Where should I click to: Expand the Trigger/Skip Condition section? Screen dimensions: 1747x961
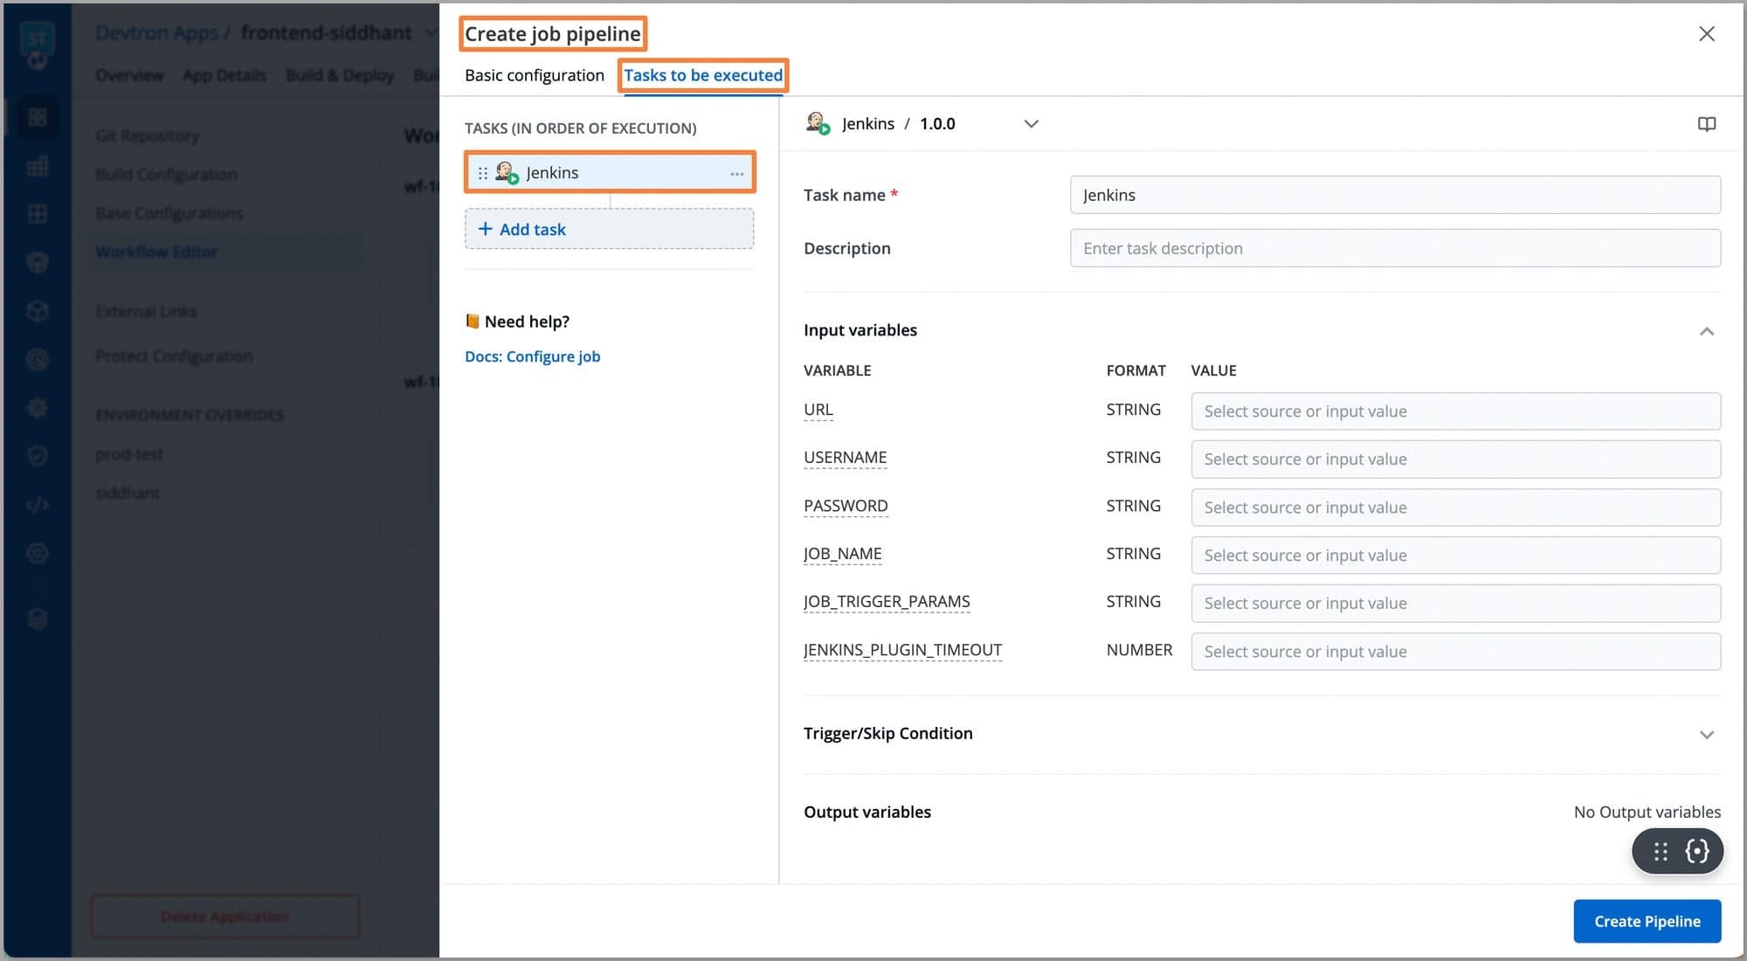click(x=1706, y=735)
